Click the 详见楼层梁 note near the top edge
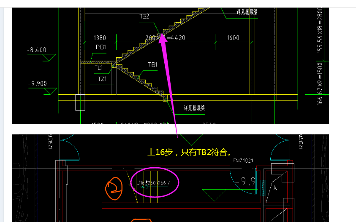 [247, 12]
